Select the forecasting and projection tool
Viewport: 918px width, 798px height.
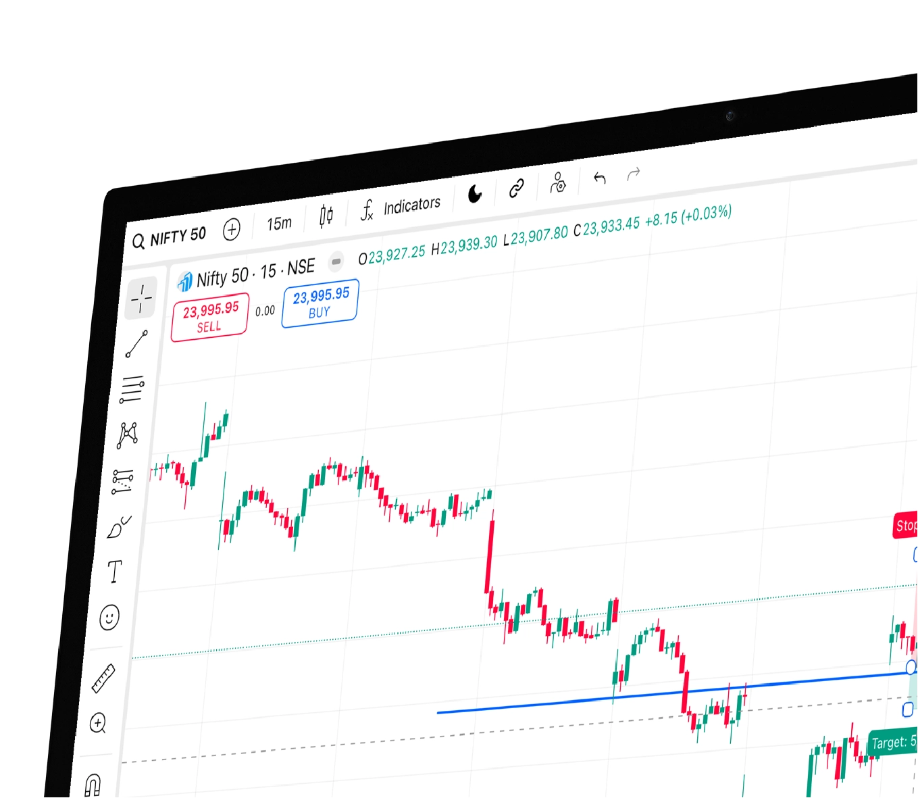[122, 481]
